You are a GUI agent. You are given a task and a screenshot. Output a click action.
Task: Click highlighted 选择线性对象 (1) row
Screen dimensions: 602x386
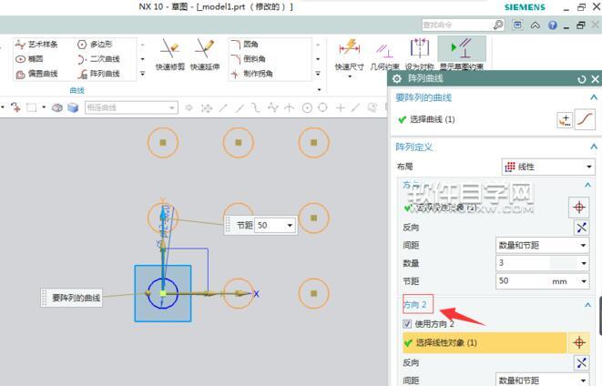click(485, 342)
